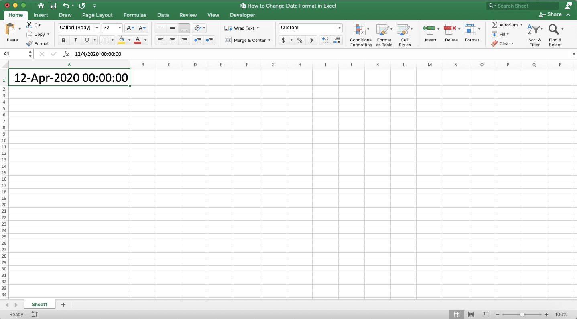Toggle italic formatting
Viewport: 577px width, 319px height.
75,40
